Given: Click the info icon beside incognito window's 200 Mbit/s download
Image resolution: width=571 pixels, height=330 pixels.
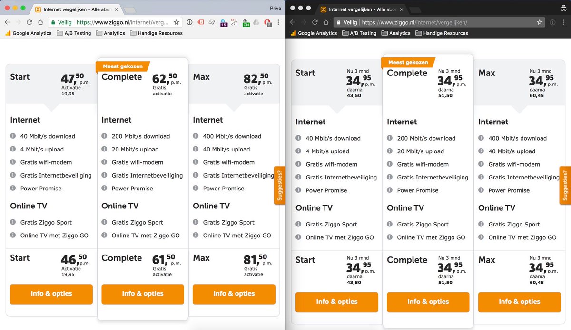Looking at the screenshot, I should click(390, 138).
